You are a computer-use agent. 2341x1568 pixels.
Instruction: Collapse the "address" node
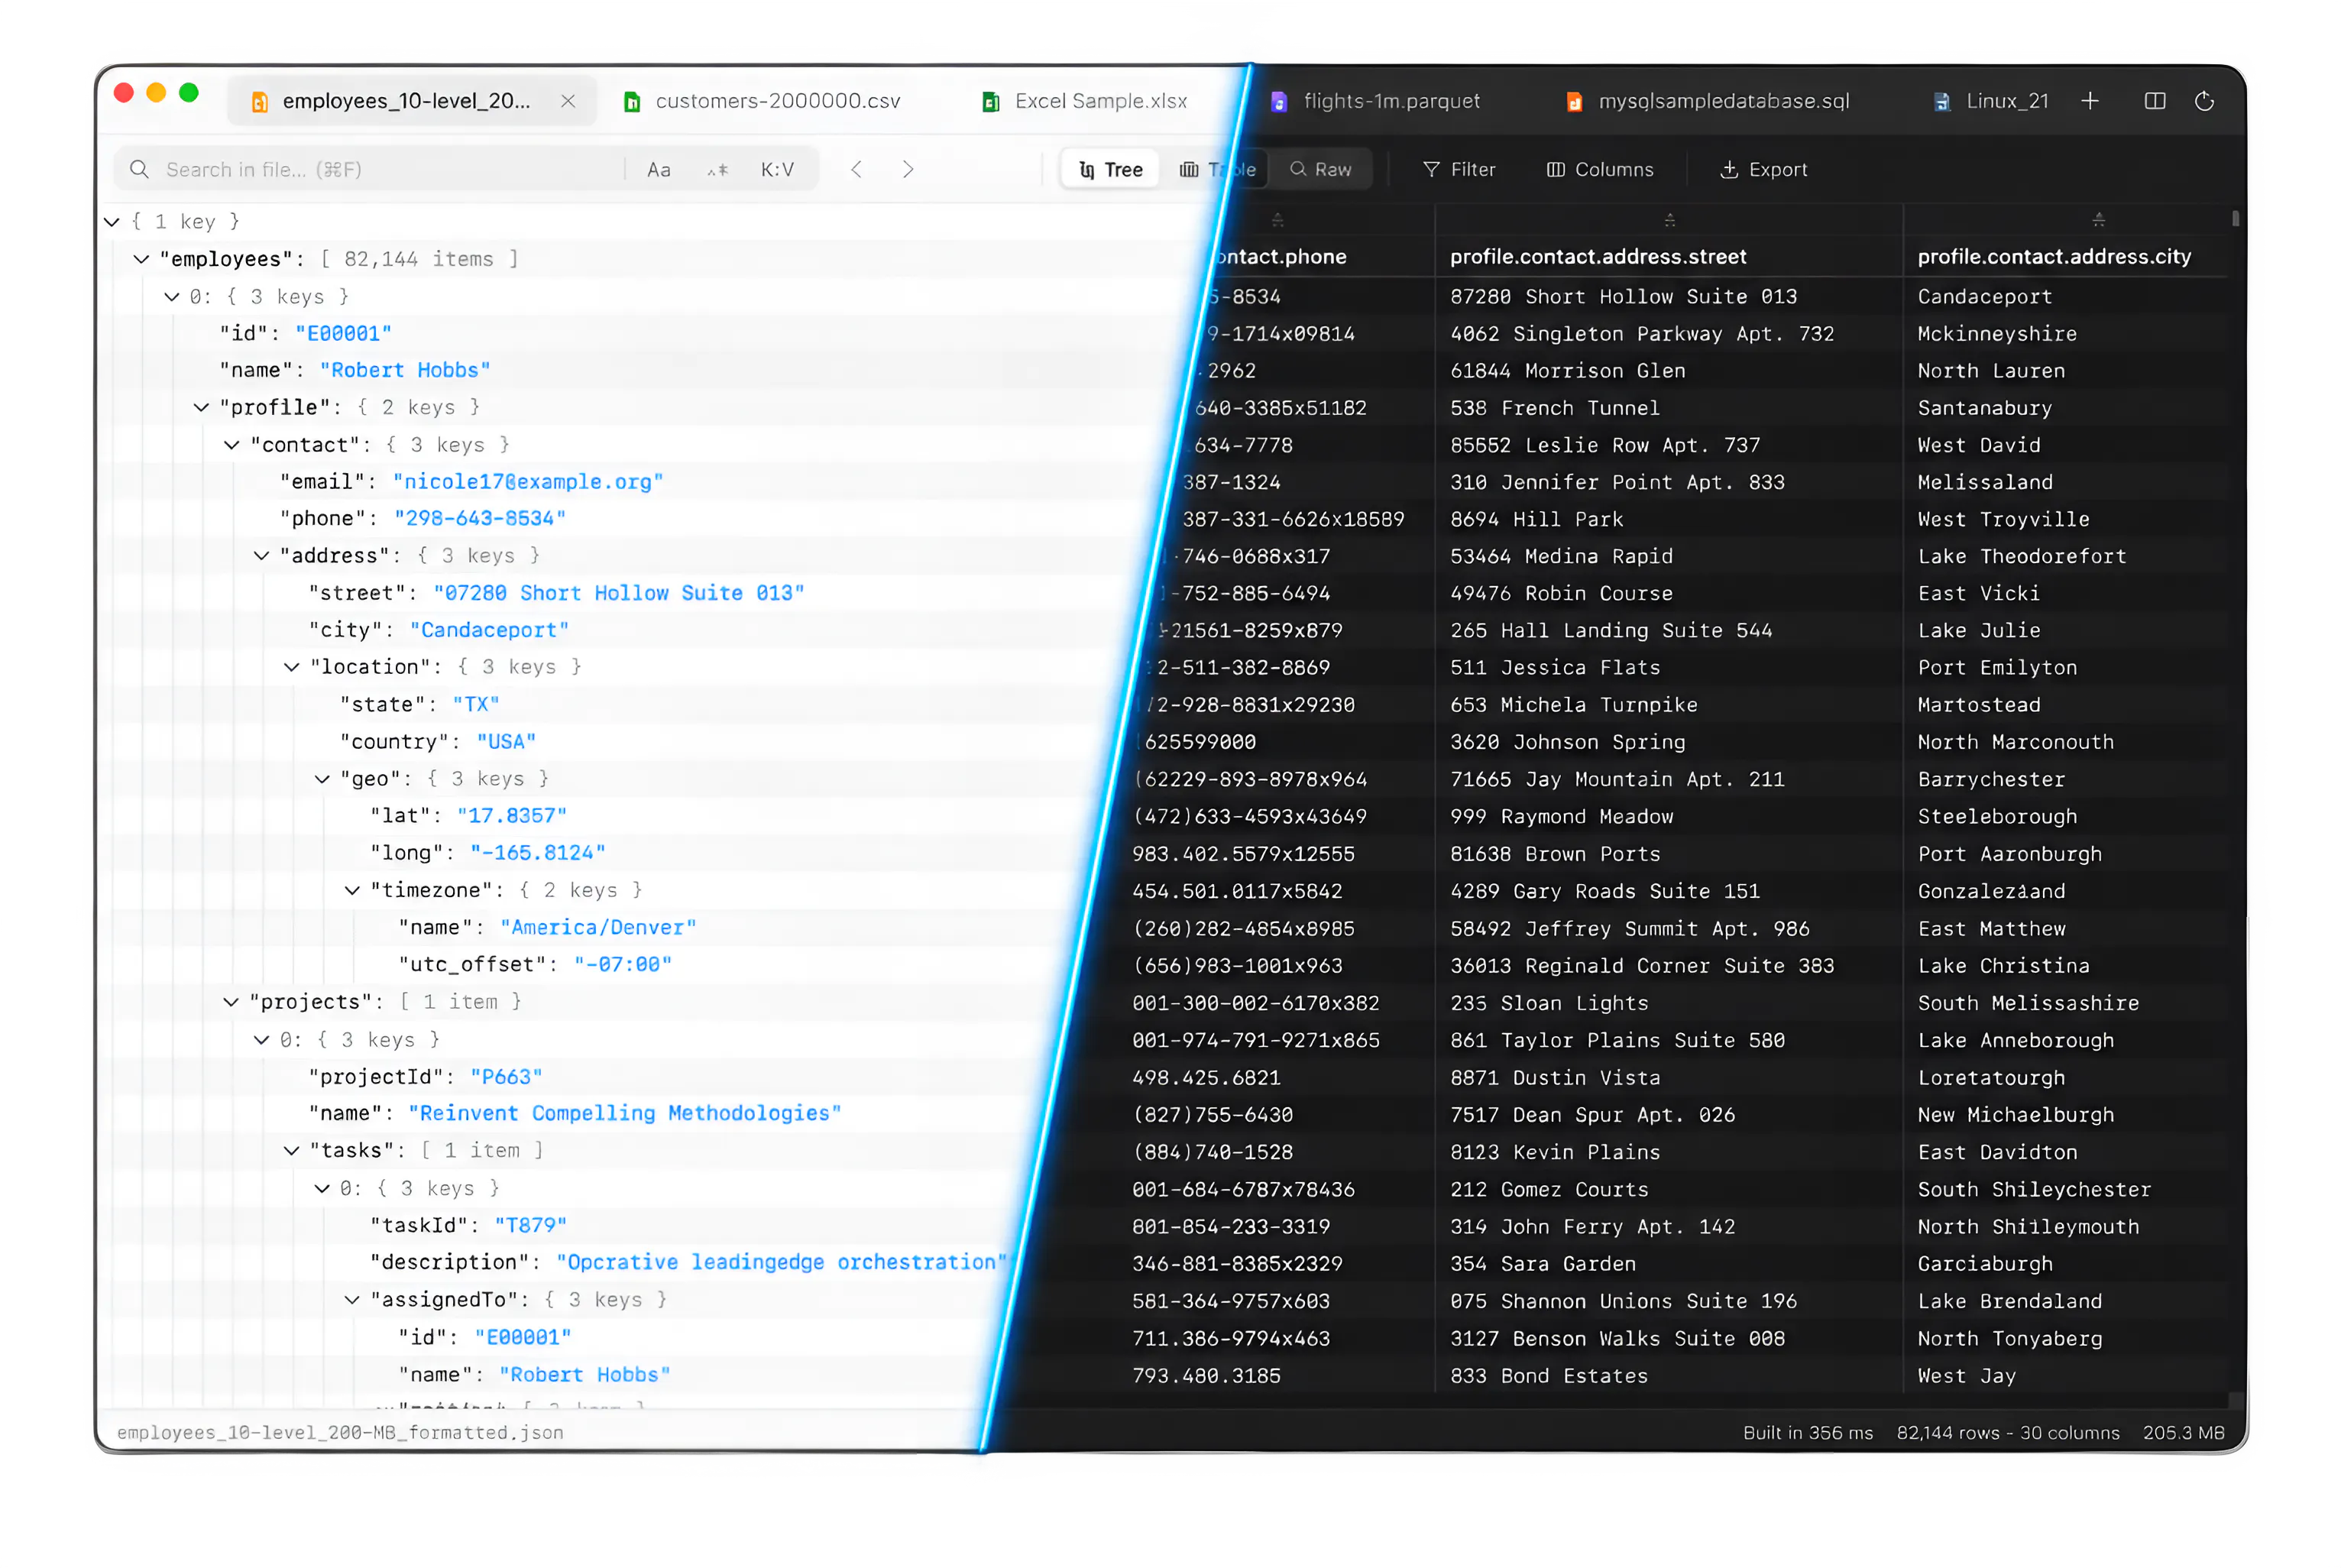261,556
